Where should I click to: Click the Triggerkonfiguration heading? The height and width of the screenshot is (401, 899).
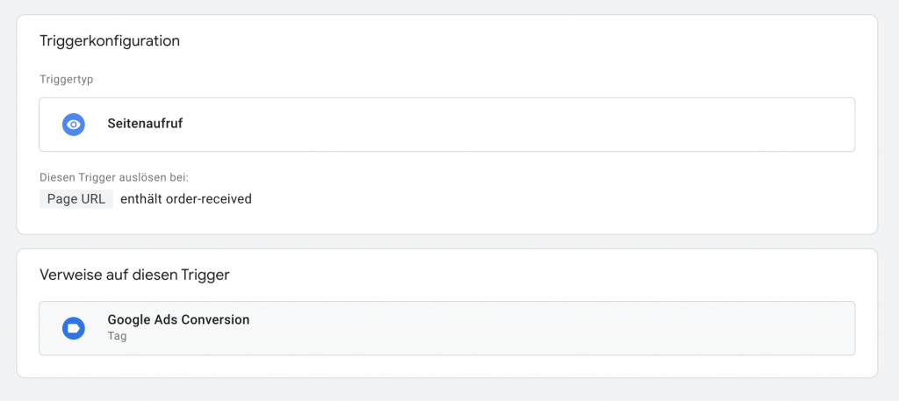[x=110, y=41]
